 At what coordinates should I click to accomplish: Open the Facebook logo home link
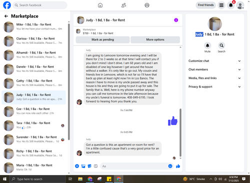click(x=7, y=5)
